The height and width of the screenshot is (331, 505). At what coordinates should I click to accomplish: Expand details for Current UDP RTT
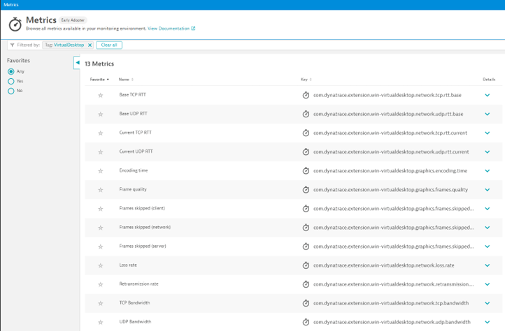488,152
